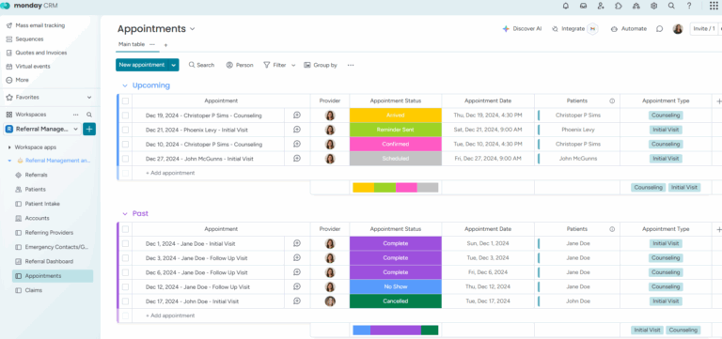
Task: Check the select-all box in Past header
Action: pos(125,228)
